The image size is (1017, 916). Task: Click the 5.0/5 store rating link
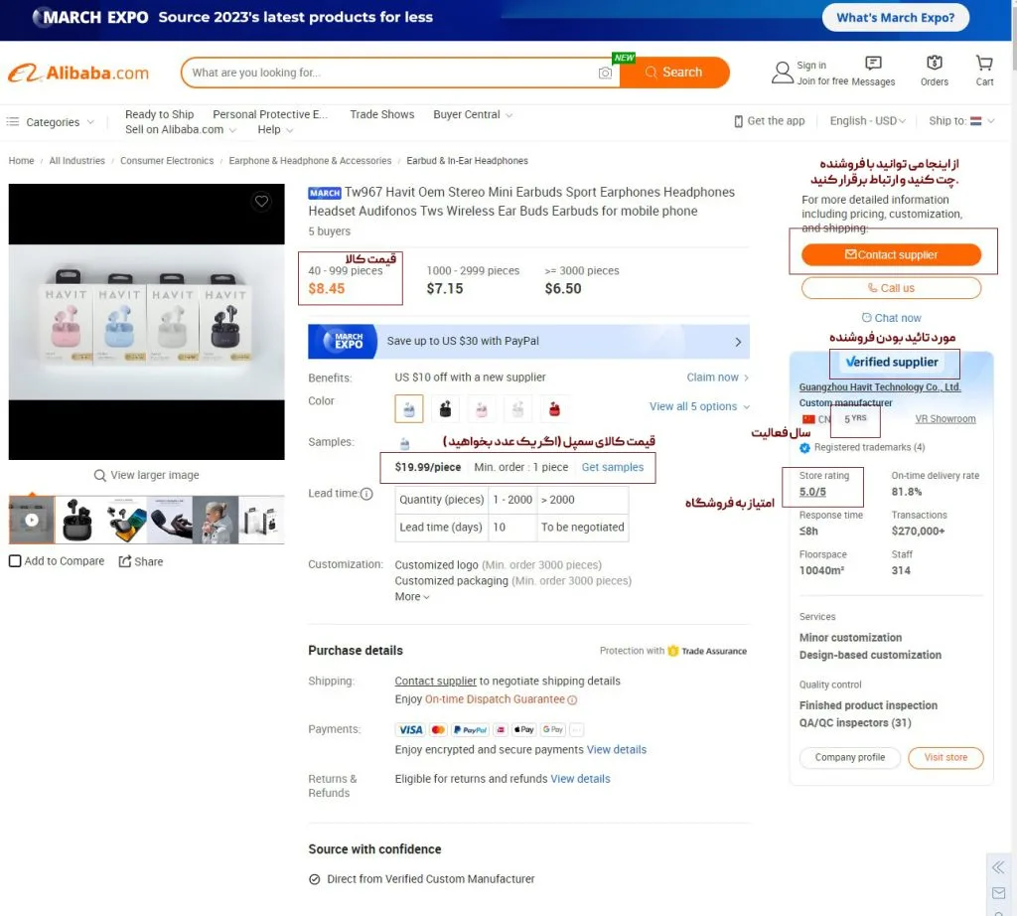[812, 492]
